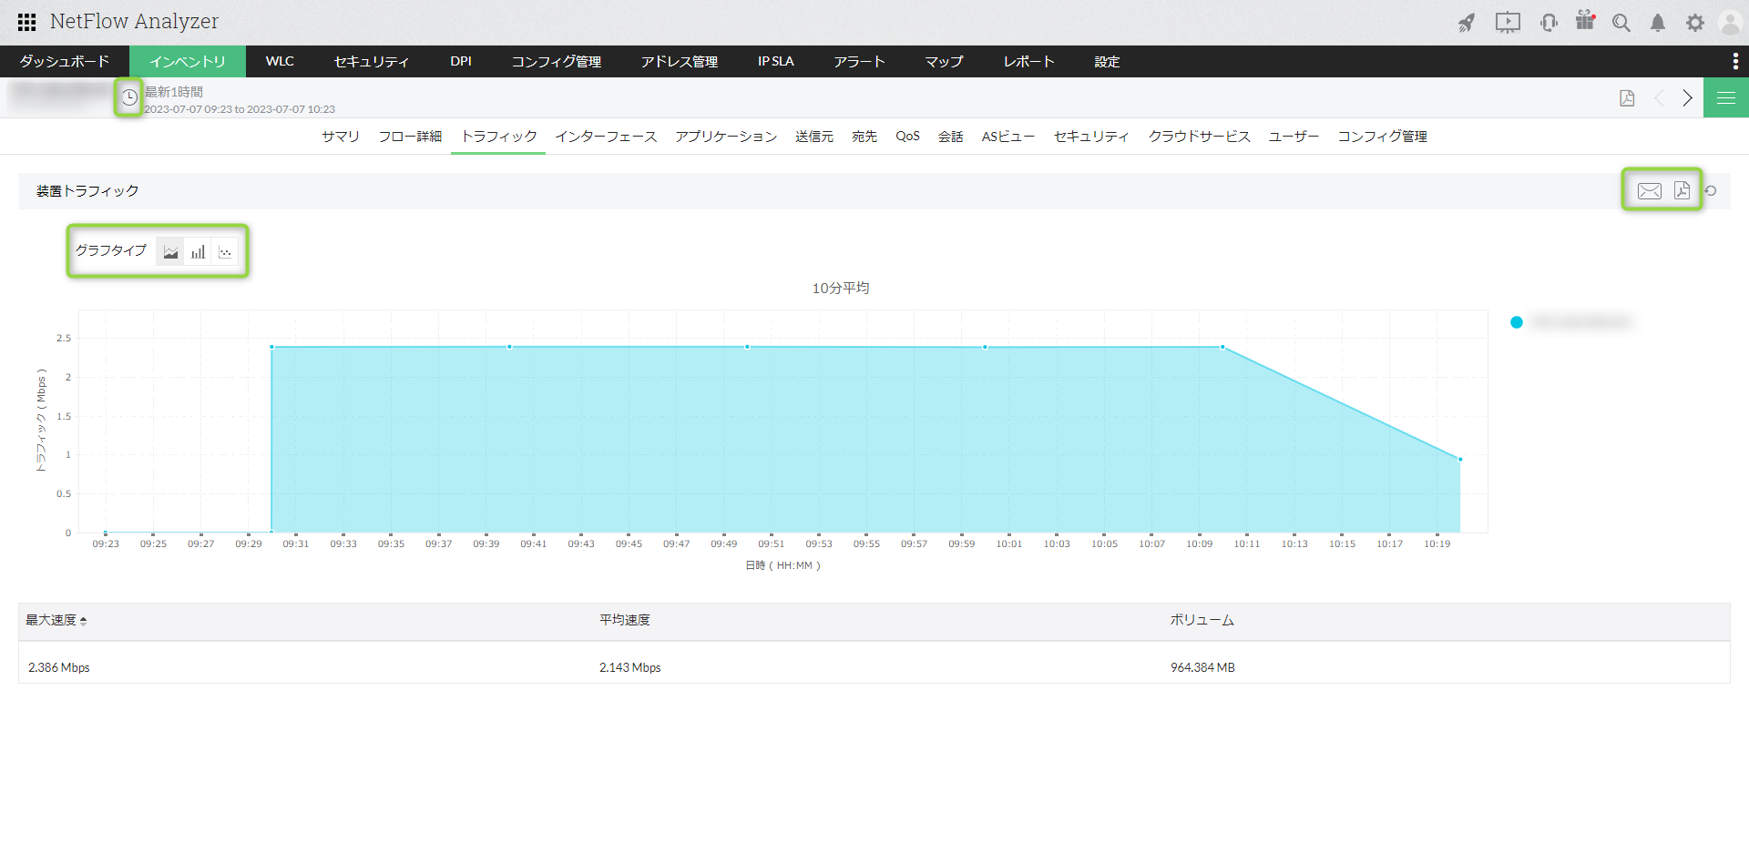
Task: Open the ダッシュボード menu
Action: (x=65, y=61)
